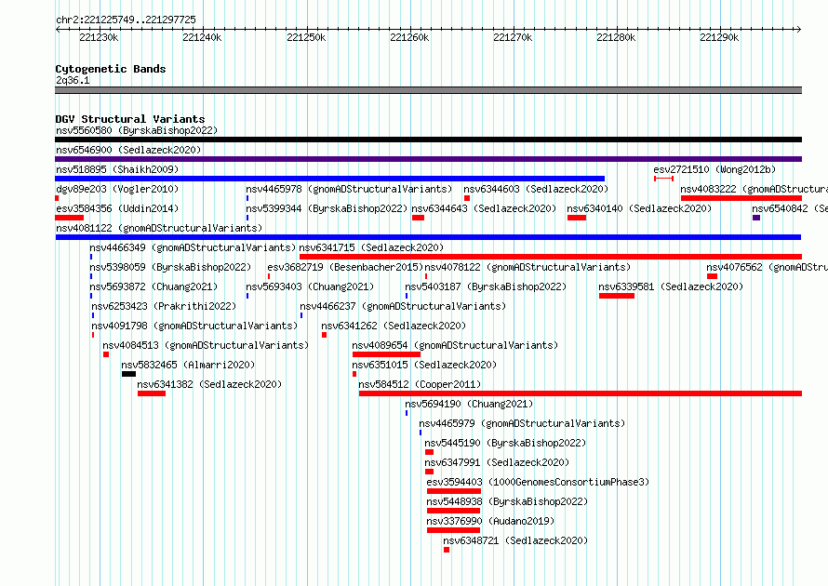828x586 pixels.
Task: Select the red nsv6340140 variant bar
Action: 577,218
